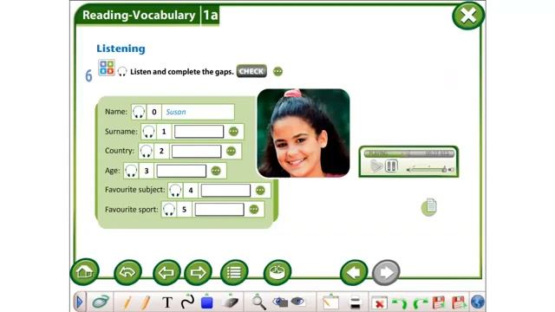Click the curved return arrow button

point(127,272)
